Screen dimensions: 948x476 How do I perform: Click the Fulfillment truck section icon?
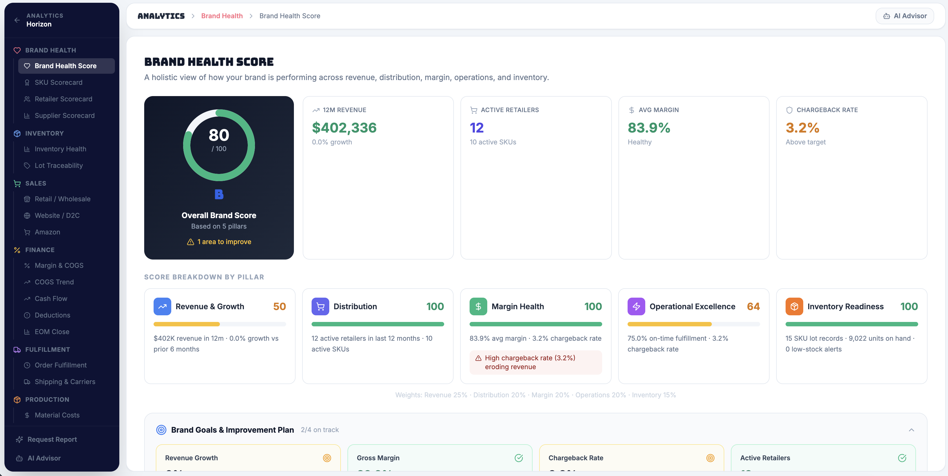(x=17, y=350)
